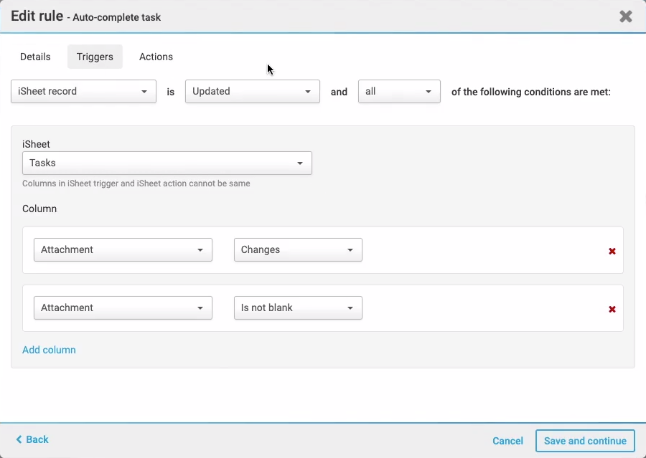Click the Add column link
The width and height of the screenshot is (646, 458).
[49, 350]
